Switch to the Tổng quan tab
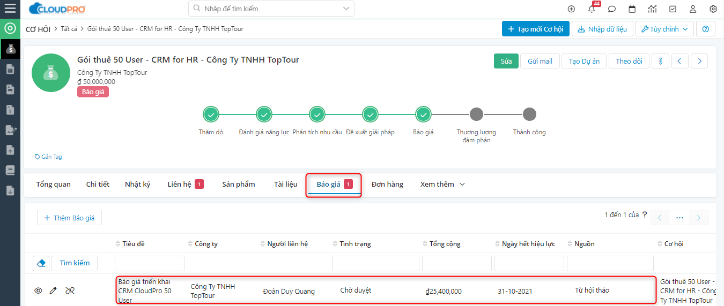The image size is (724, 306). pos(54,184)
